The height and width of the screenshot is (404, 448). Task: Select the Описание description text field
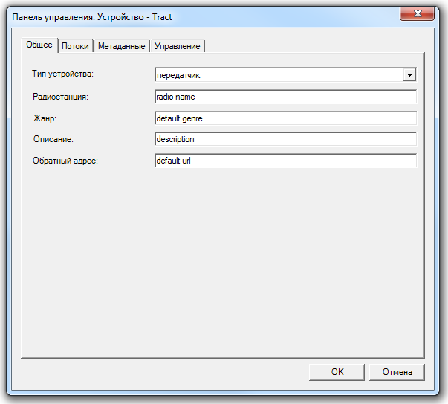point(285,139)
